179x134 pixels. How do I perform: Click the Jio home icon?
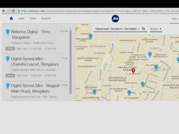11,18
